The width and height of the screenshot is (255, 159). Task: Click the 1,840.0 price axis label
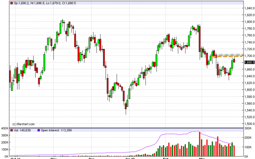[x=249, y=8]
